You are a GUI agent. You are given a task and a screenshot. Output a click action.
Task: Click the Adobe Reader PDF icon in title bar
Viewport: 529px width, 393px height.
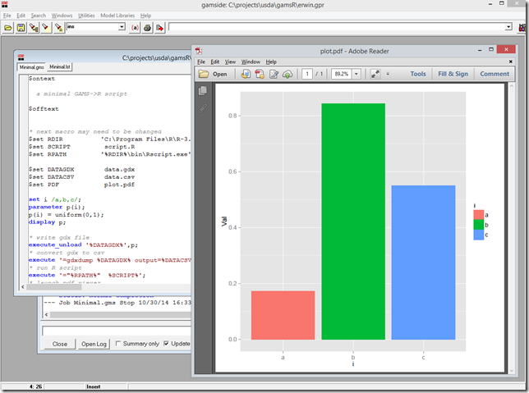[199, 51]
